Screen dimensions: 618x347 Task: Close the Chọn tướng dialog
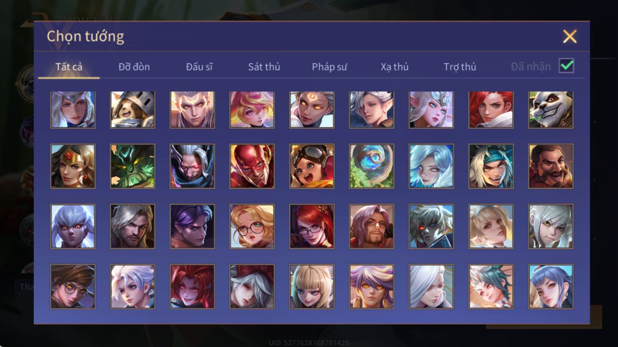(x=570, y=36)
